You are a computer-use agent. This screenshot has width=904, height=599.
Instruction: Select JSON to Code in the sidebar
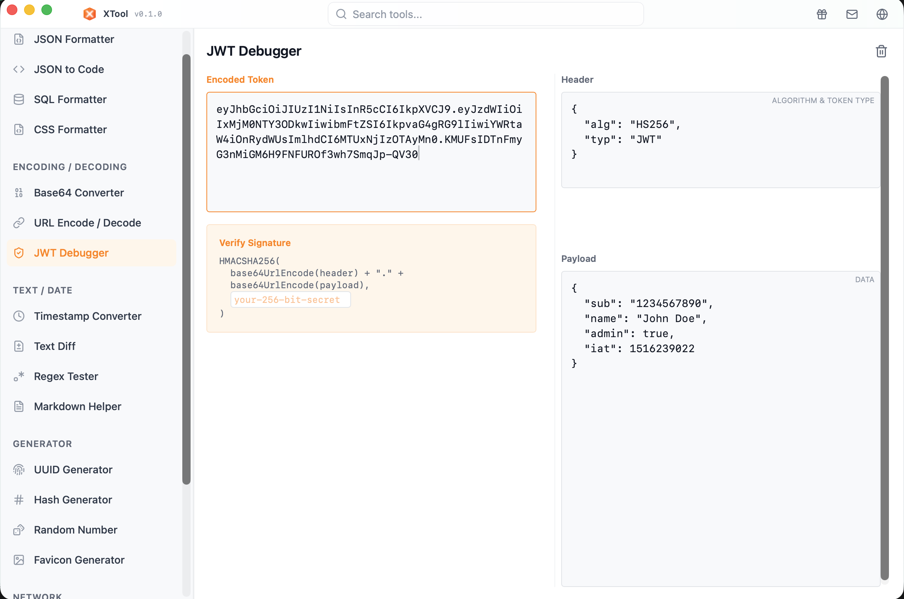(69, 69)
